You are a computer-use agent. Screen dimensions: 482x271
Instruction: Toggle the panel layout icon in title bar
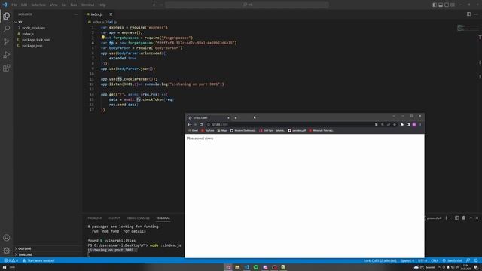pos(441,5)
